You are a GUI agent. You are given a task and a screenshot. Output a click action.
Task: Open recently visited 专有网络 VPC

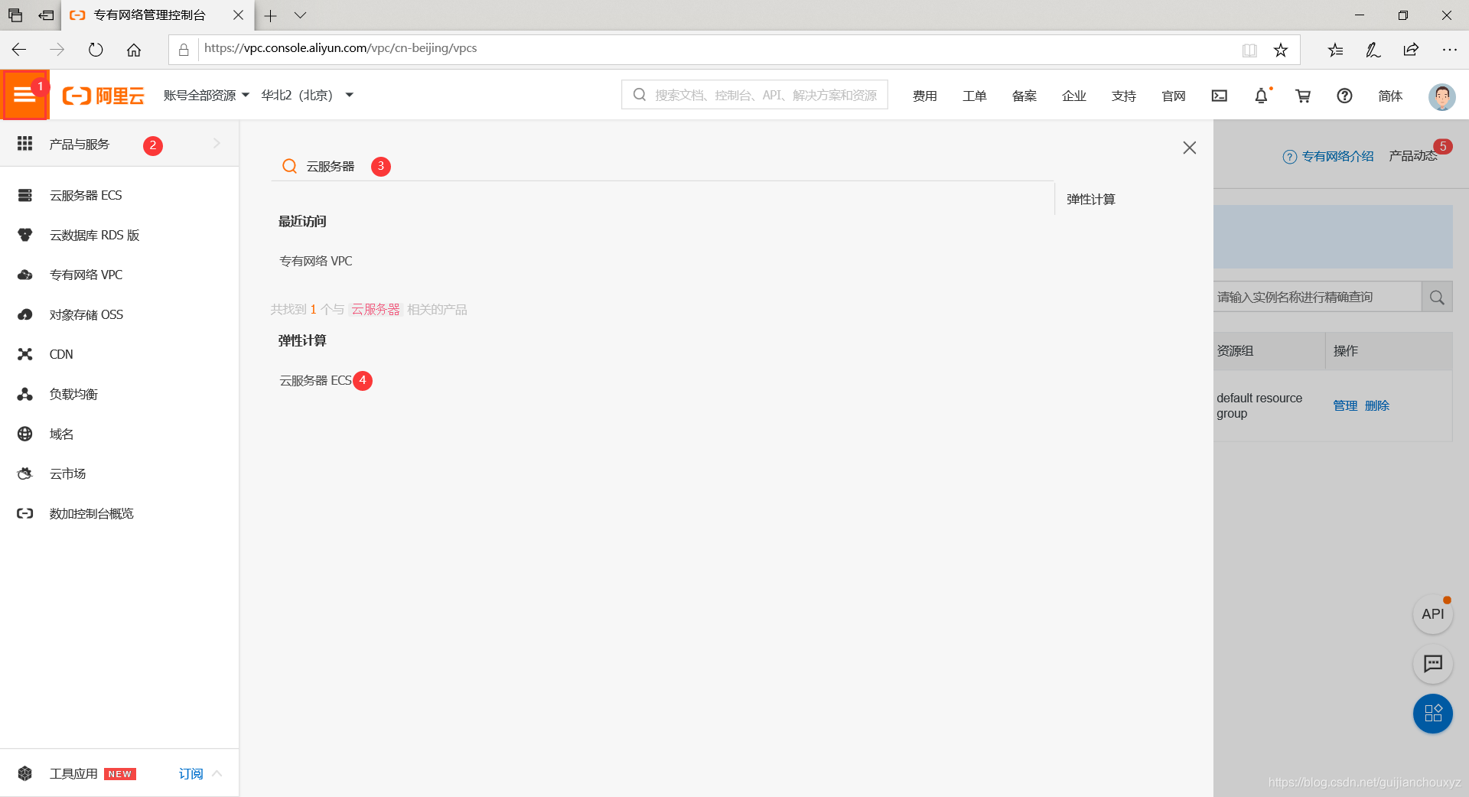315,261
